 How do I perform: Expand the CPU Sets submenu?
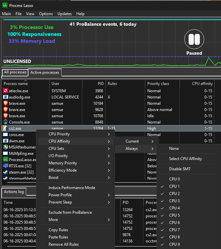[75, 149]
